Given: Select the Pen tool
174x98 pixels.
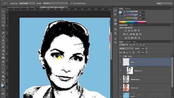Looking at the screenshot, I should [3, 62].
